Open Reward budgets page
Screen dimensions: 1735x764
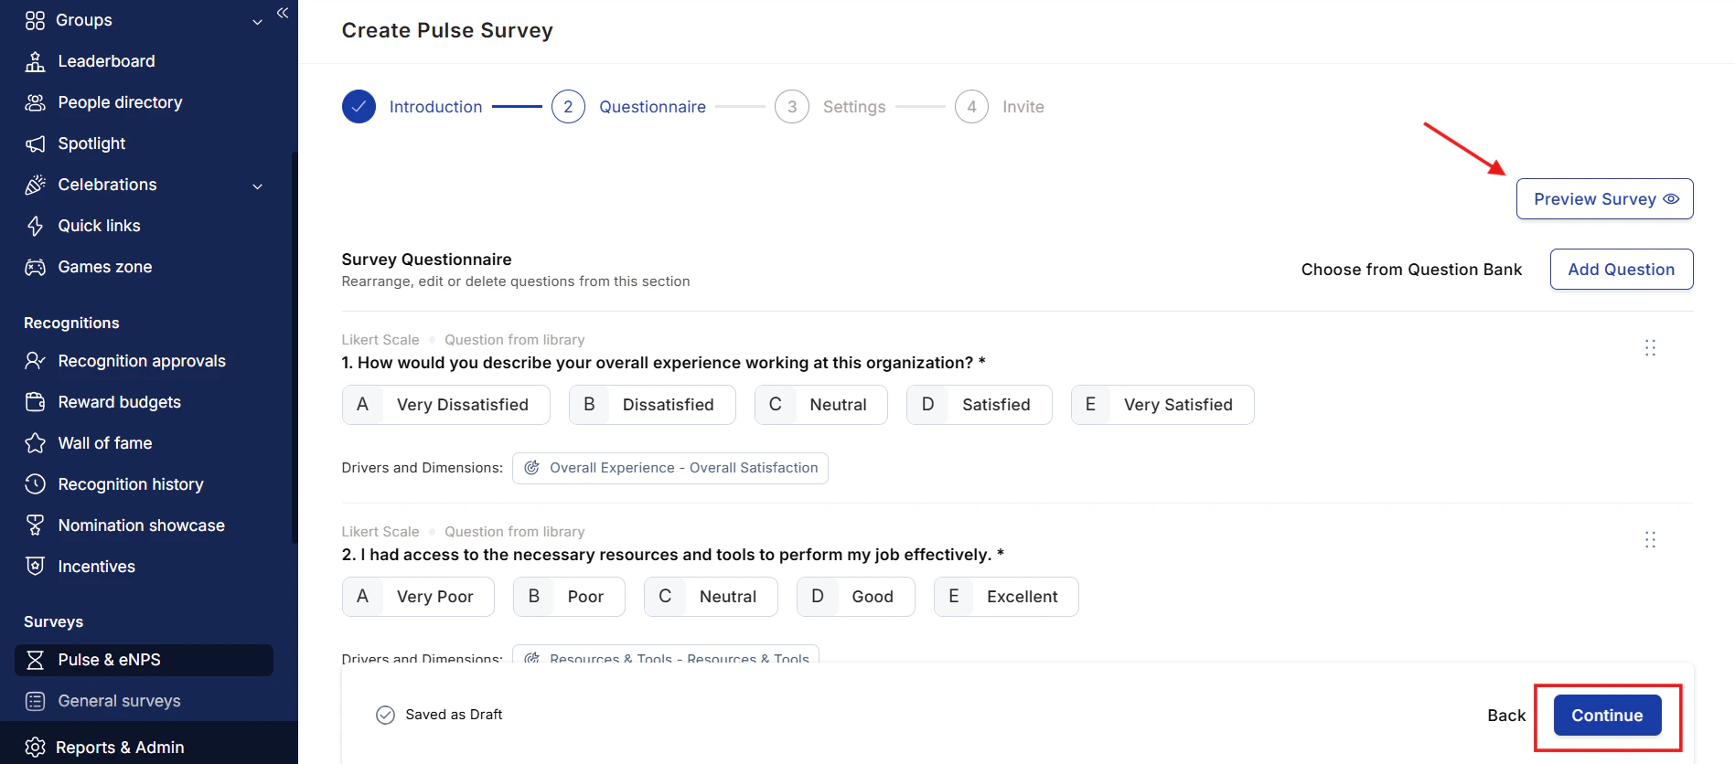click(119, 402)
